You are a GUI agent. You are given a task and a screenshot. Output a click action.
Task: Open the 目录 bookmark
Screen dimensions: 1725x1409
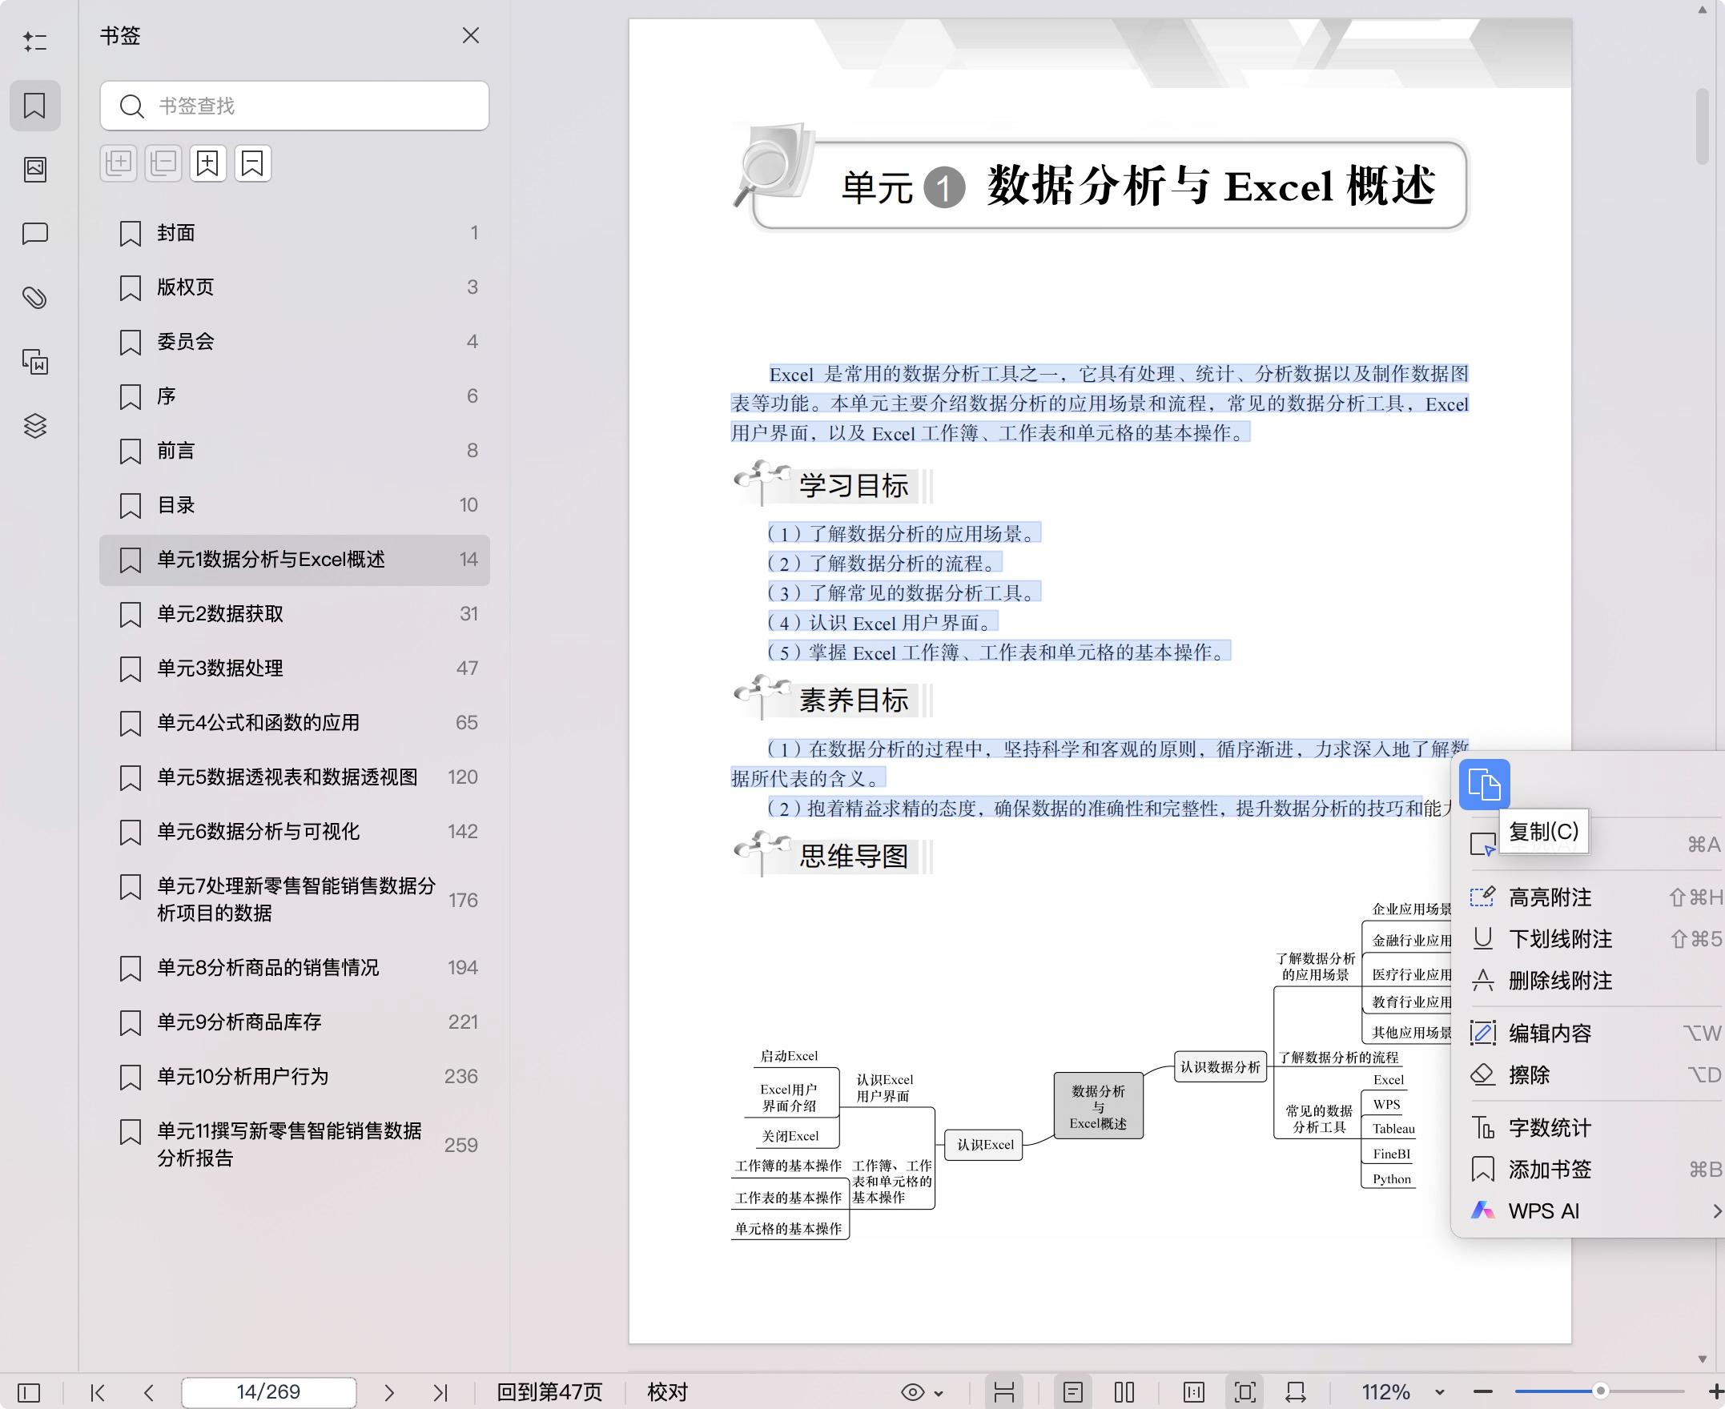[x=295, y=505]
